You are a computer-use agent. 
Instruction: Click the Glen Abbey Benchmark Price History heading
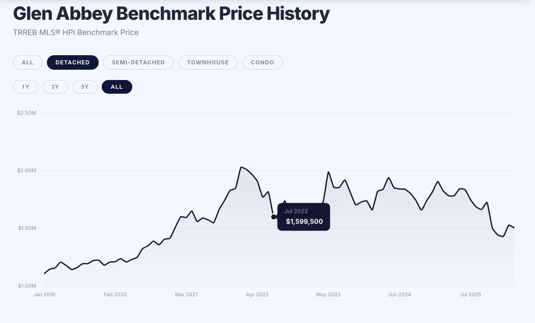pos(171,14)
